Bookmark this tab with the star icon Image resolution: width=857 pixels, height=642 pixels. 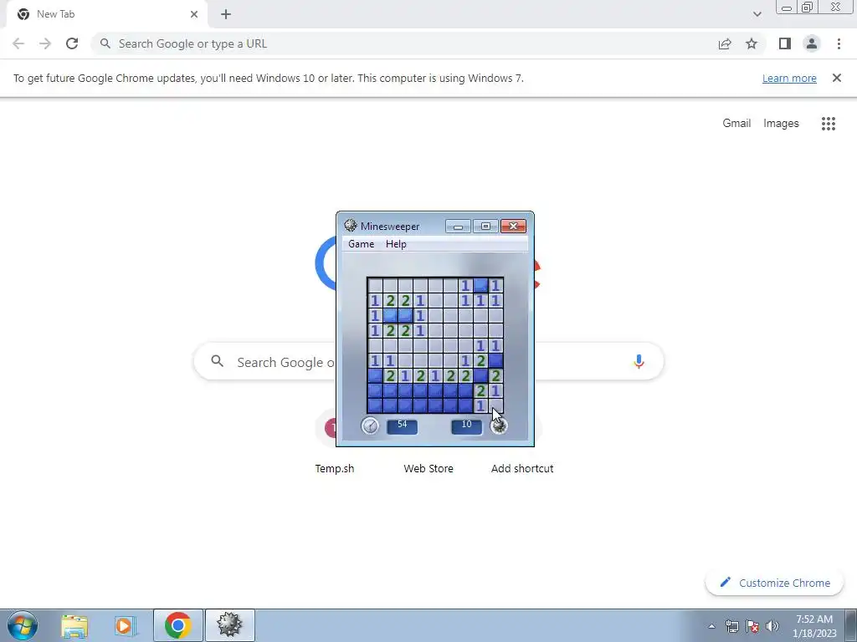click(x=752, y=43)
